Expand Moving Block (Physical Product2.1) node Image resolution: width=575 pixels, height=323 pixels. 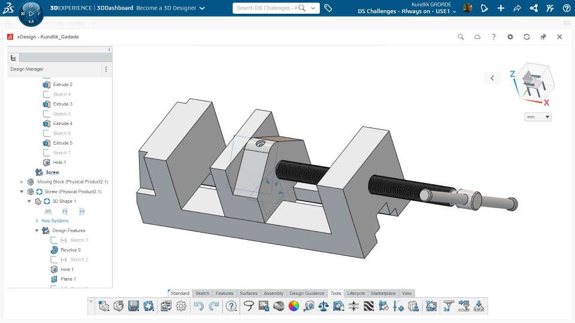tap(22, 182)
